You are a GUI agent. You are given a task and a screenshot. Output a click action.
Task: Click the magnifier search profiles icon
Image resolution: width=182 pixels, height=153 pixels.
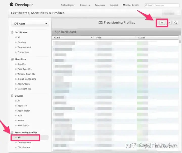point(175,23)
